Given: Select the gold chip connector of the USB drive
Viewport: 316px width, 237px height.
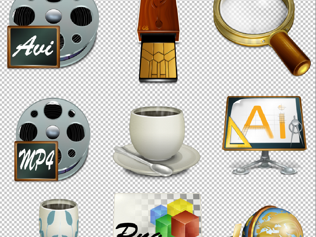Looking at the screenshot, I should coord(157,60).
